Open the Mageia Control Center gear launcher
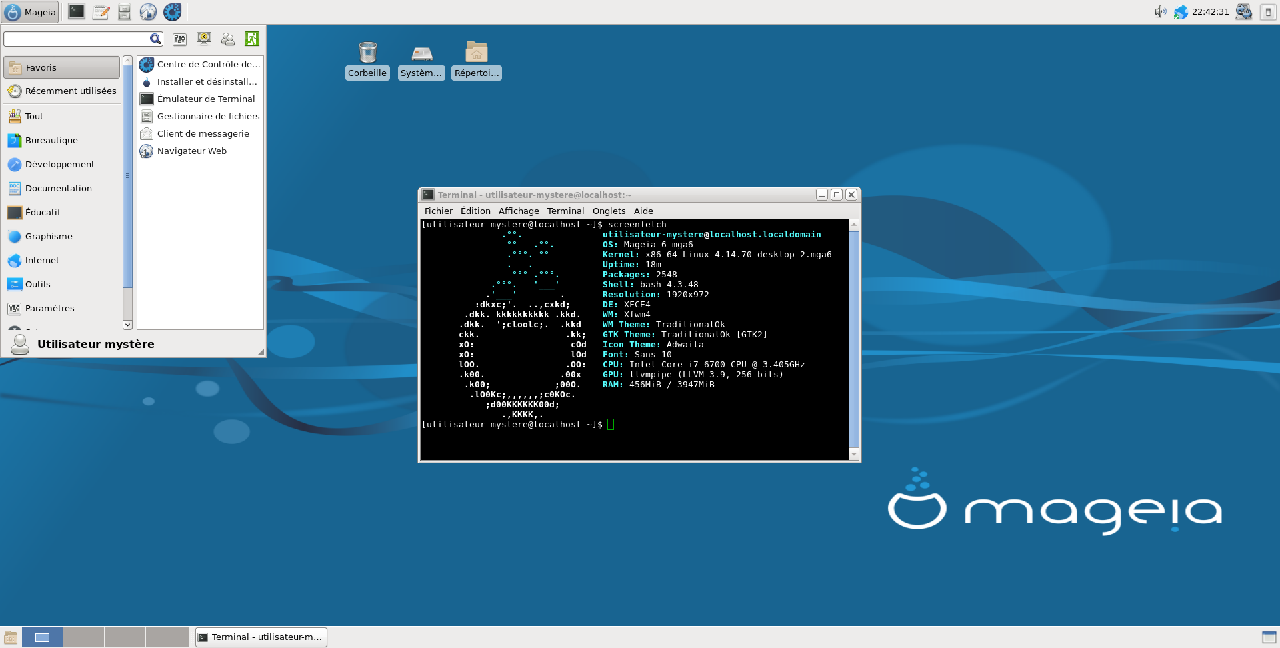Screen dimensions: 1280x648 point(173,11)
